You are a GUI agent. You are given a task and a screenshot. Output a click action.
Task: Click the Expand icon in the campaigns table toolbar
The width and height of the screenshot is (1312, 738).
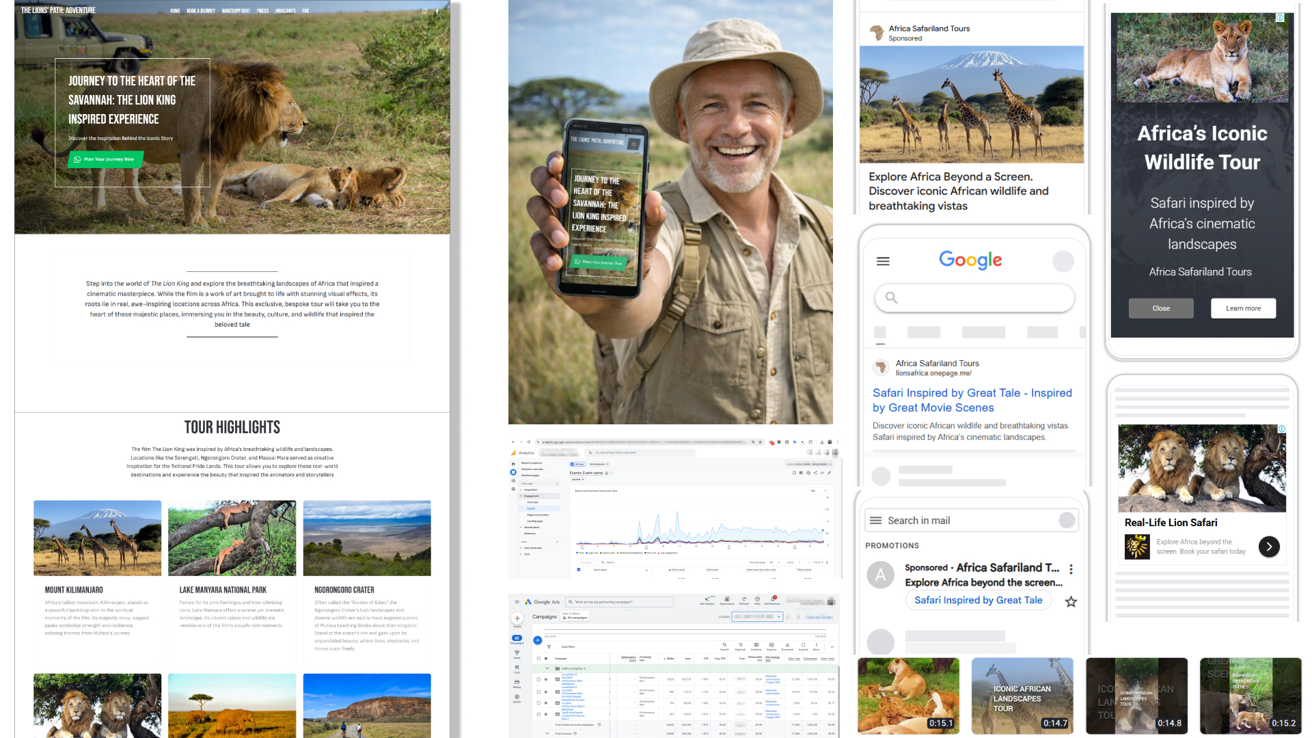803,646
